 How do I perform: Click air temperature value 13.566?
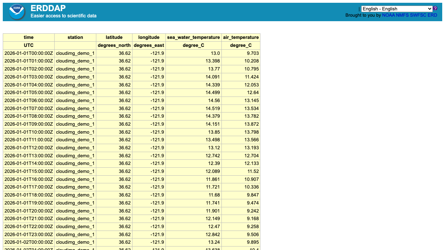241,140
